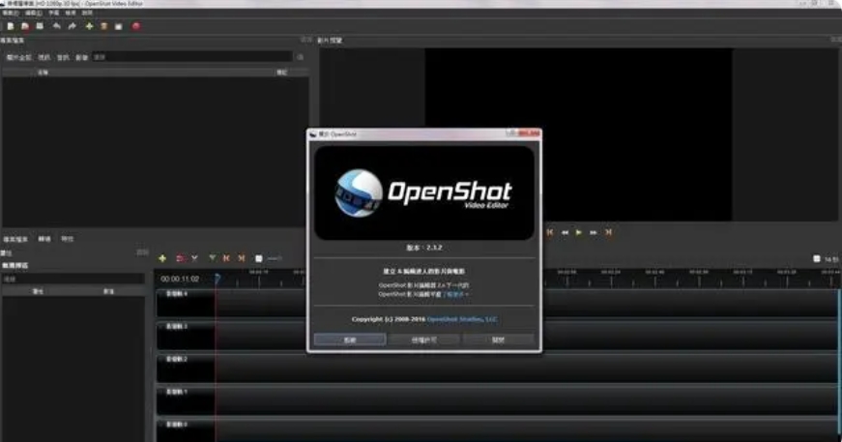Jump to start of the preview
The image size is (842, 442).
click(x=550, y=232)
